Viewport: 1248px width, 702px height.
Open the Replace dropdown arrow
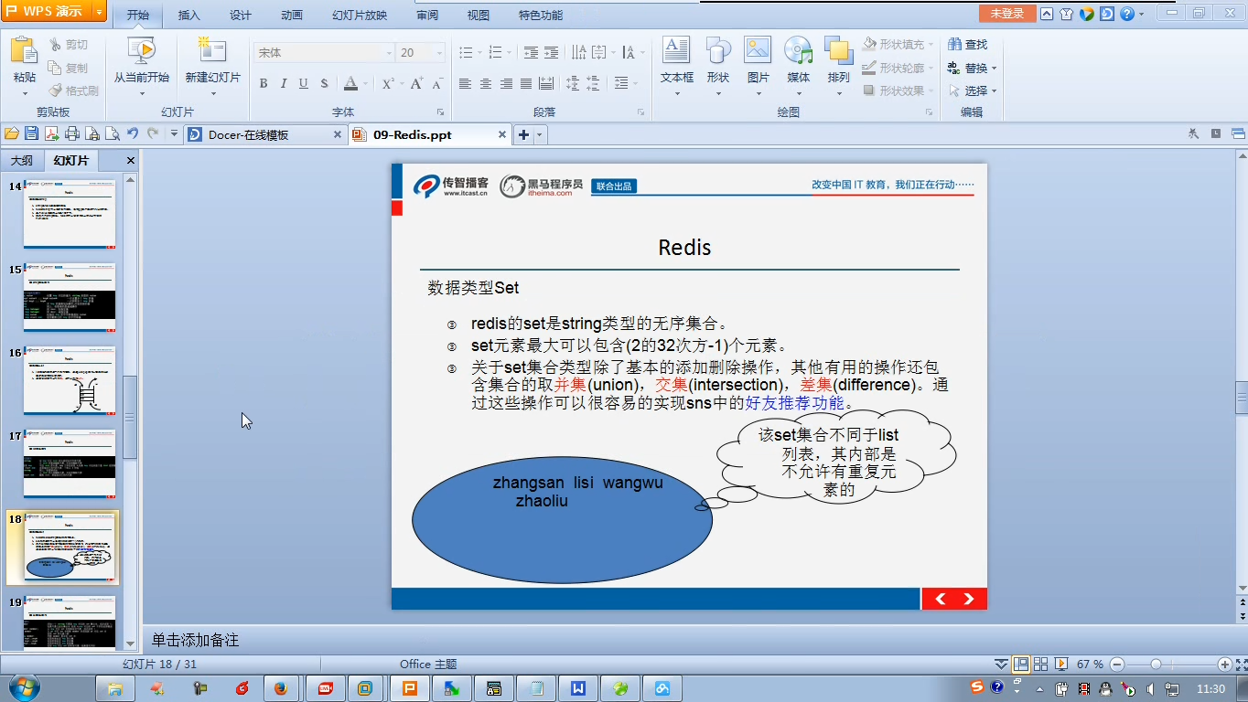click(x=995, y=68)
